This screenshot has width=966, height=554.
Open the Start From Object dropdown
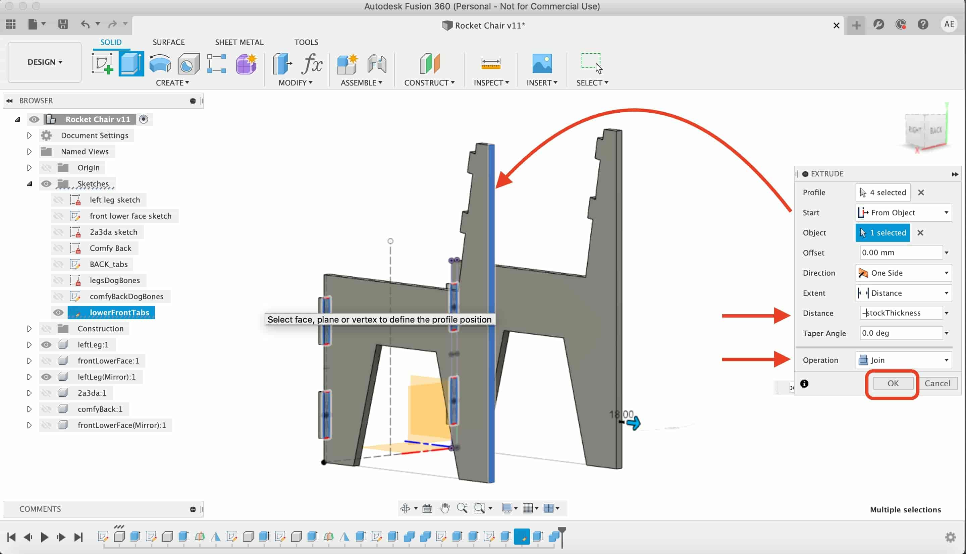904,212
